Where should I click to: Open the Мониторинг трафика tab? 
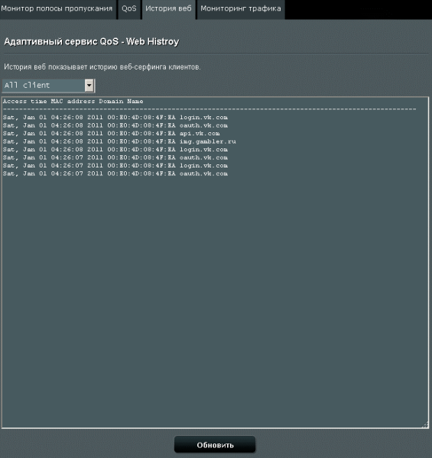click(x=241, y=9)
